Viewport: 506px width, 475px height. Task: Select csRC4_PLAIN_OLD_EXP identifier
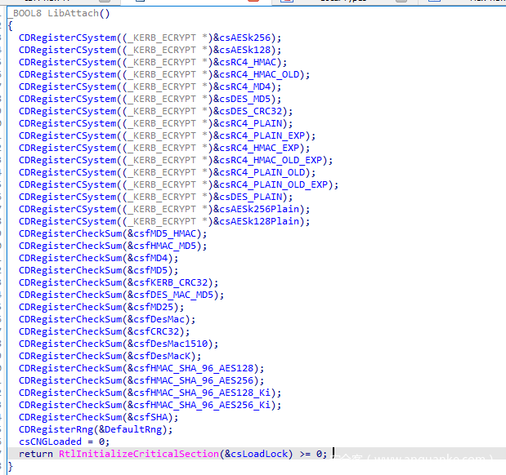point(274,184)
